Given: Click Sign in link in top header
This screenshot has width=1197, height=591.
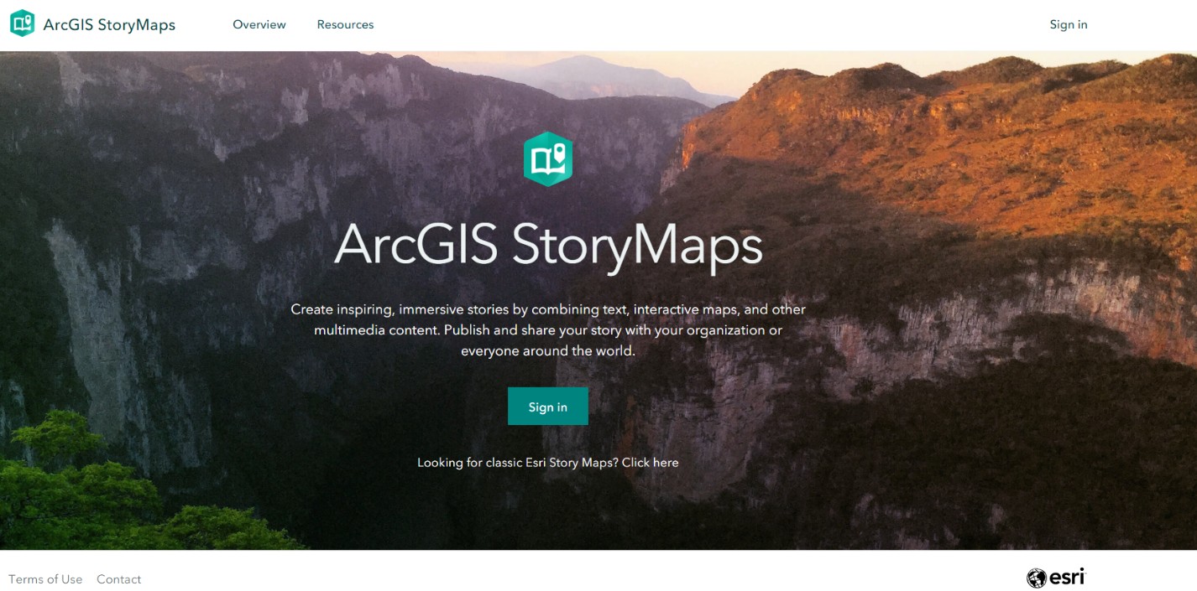Looking at the screenshot, I should [1069, 24].
